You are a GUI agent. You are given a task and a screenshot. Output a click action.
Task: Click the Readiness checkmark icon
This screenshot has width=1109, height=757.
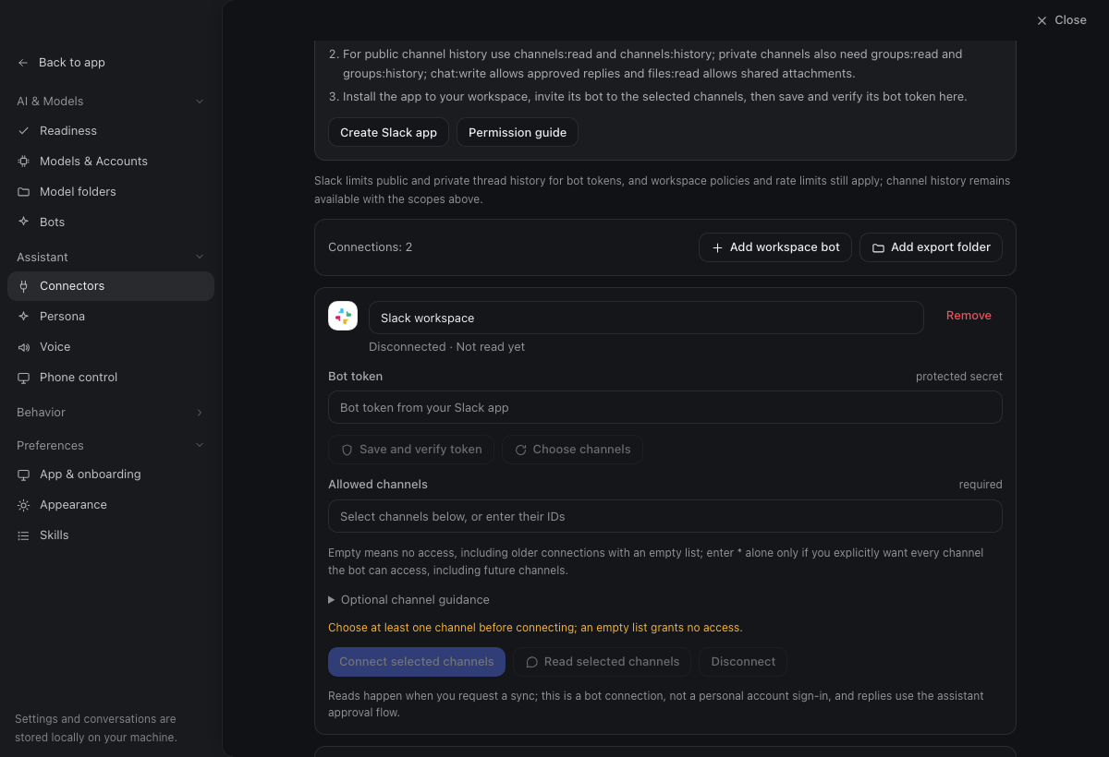click(x=23, y=131)
